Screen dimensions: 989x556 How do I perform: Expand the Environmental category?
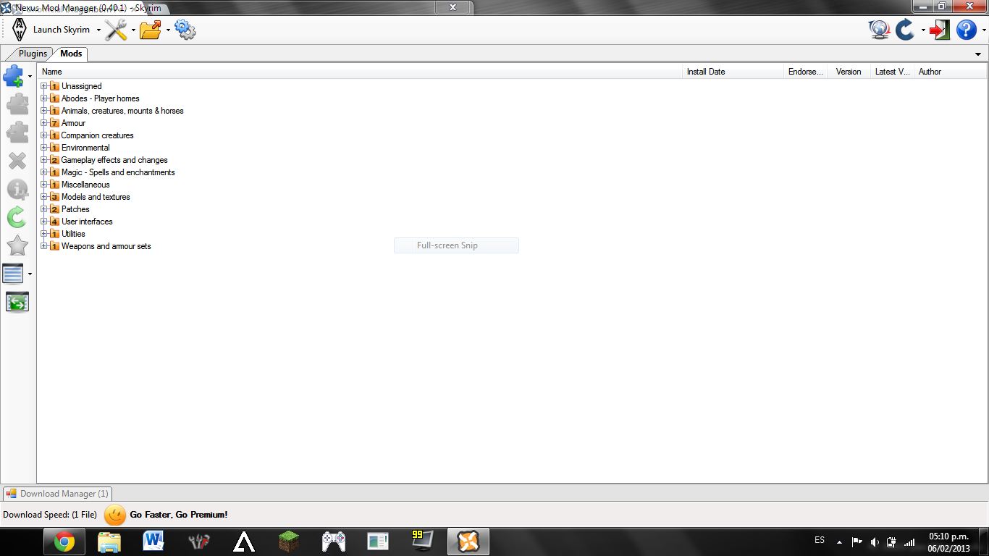44,148
